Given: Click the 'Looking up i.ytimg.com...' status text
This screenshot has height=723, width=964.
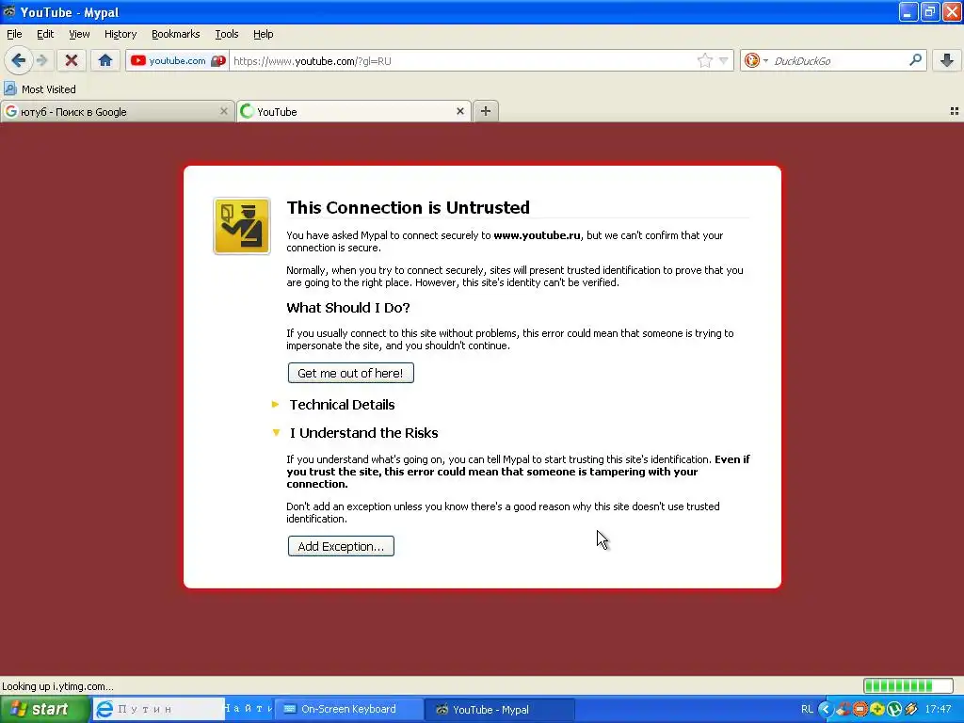Looking at the screenshot, I should (x=57, y=686).
